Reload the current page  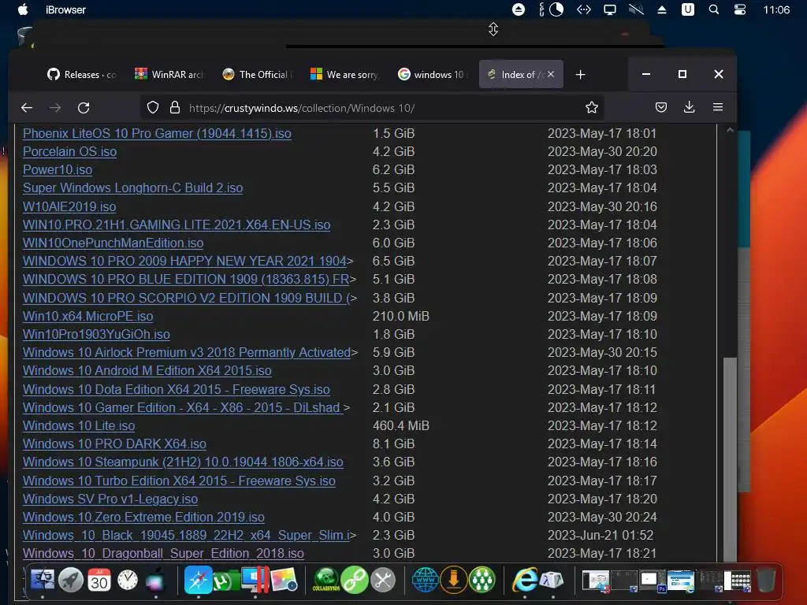pyautogui.click(x=84, y=107)
